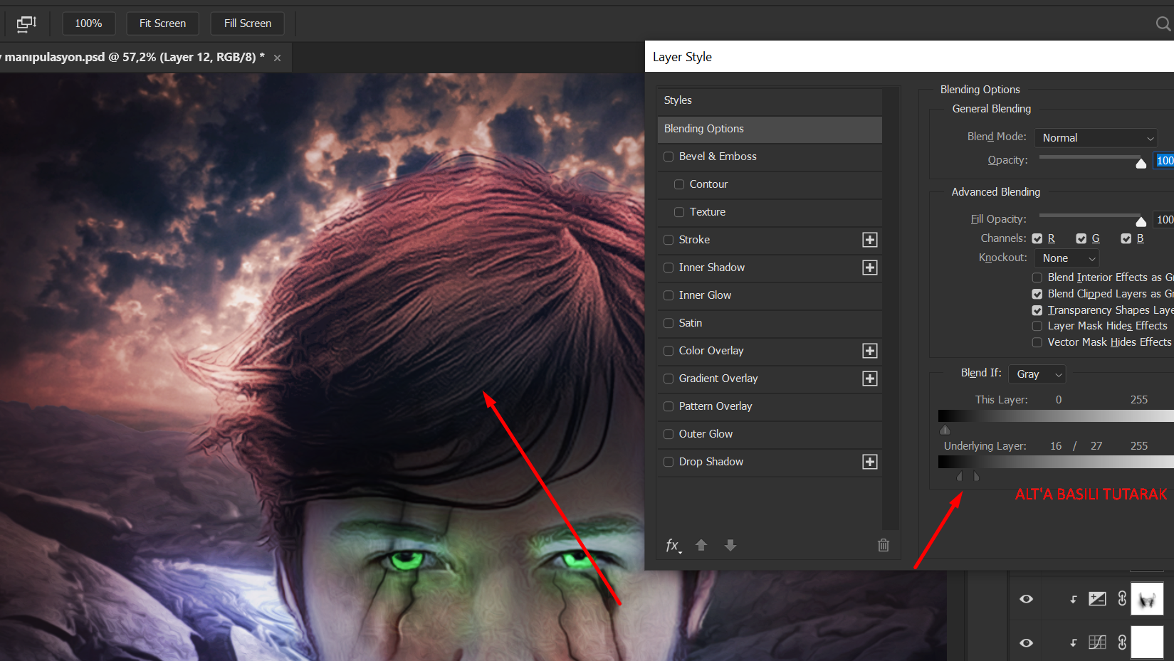Add another Color Overlay with plus icon
Screen dimensions: 1174x661
[870, 351]
